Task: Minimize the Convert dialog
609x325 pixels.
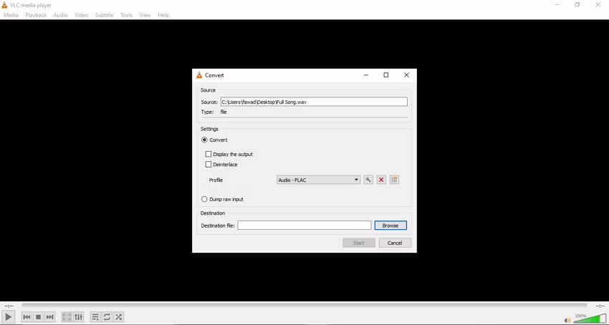Action: [366, 75]
